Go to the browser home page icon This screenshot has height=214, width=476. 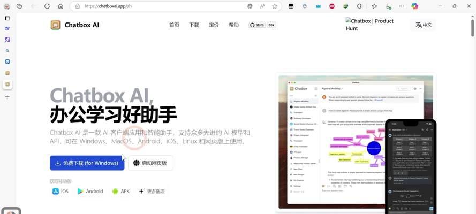61,6
